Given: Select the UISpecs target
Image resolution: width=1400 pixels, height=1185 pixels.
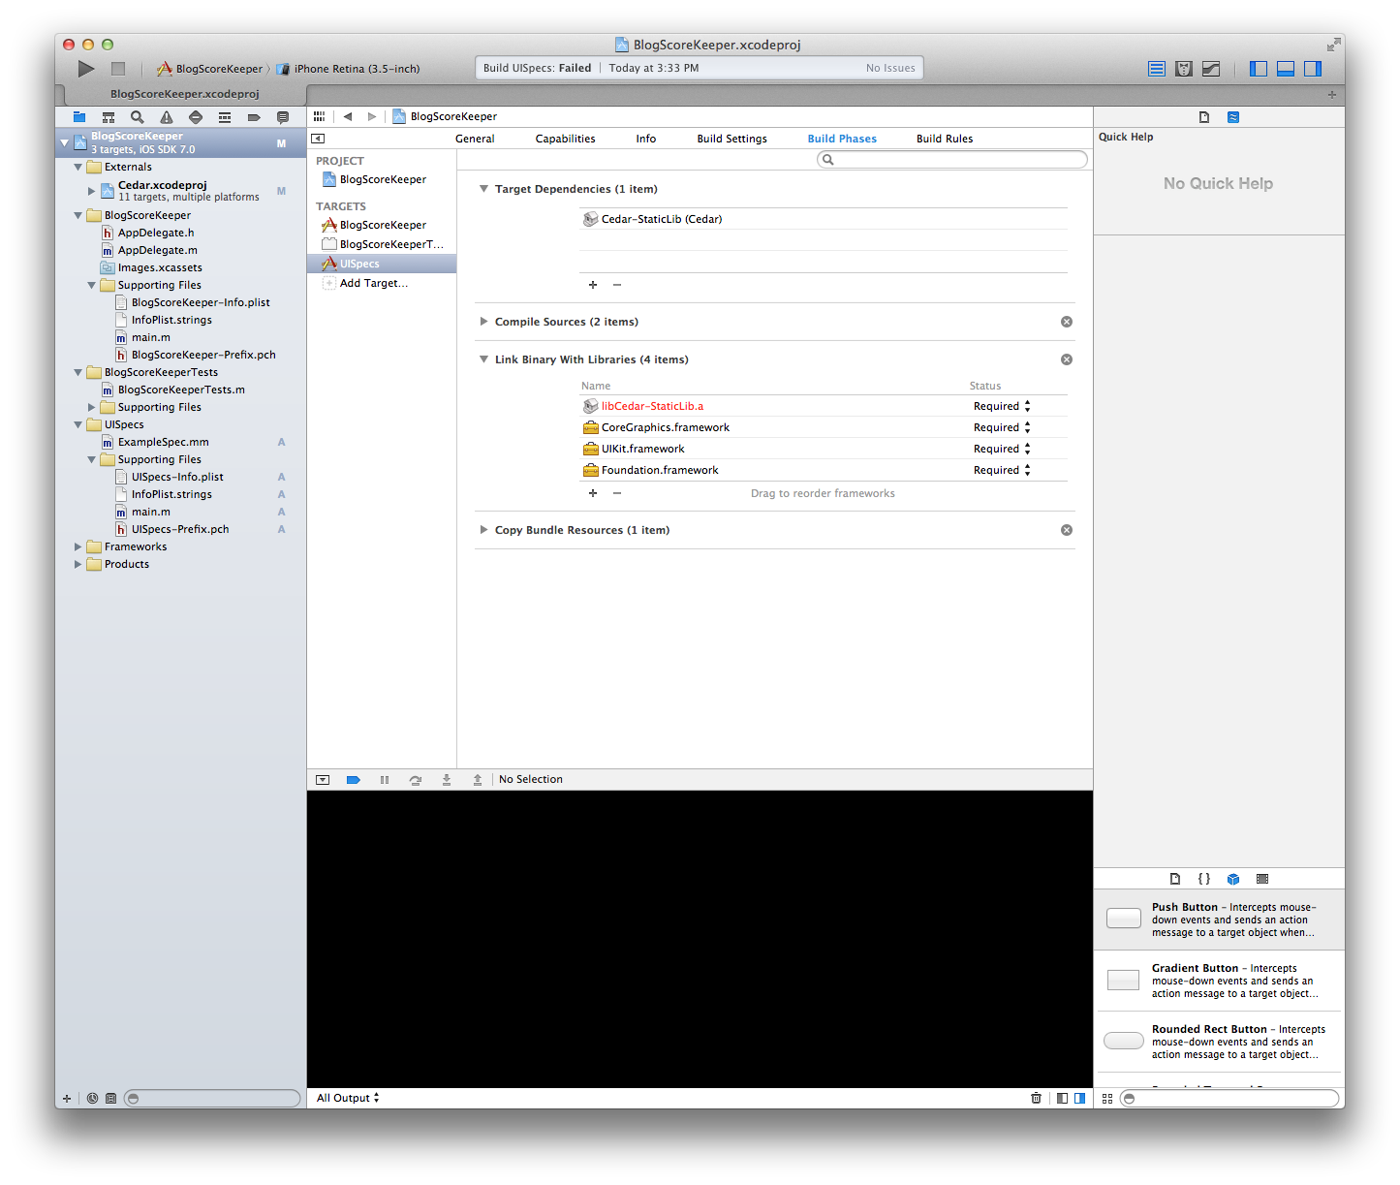Looking at the screenshot, I should [382, 264].
